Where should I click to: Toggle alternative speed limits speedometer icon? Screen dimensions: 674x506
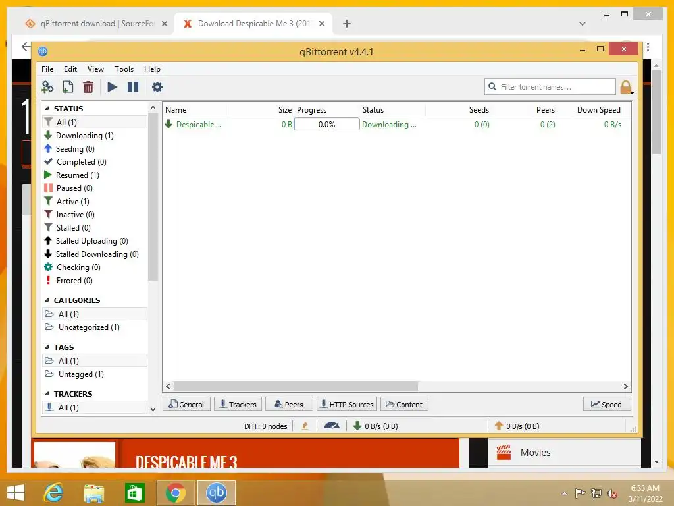click(332, 426)
